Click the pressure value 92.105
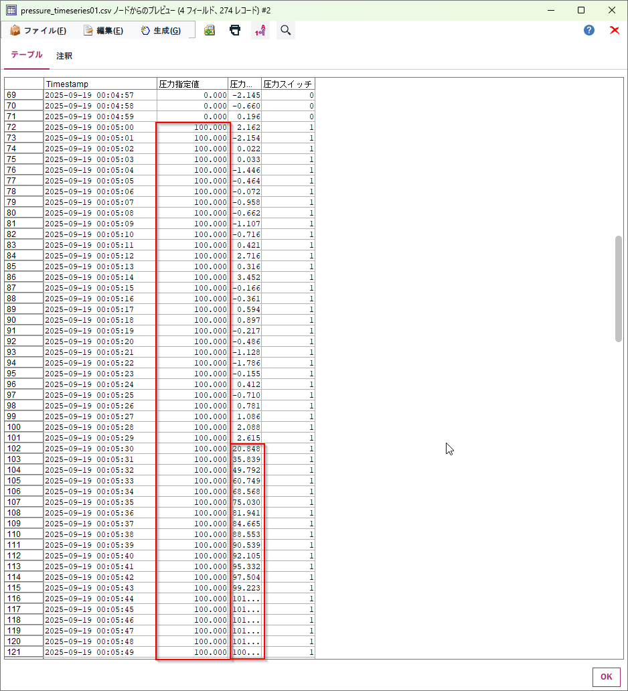Screen dimensions: 628x691 click(x=246, y=556)
